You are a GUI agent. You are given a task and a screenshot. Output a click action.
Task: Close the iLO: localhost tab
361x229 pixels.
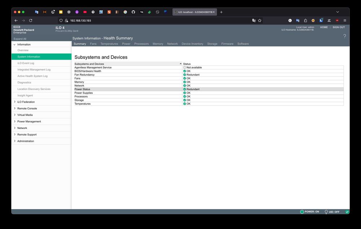pyautogui.click(x=214, y=12)
